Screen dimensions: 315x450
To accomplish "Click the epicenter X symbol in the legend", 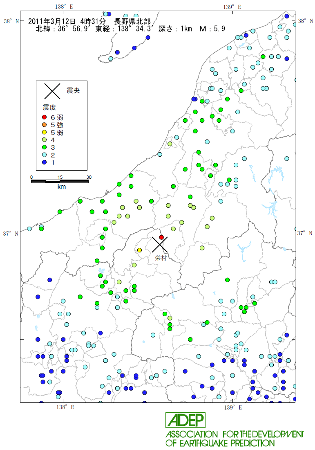I will coord(52,91).
